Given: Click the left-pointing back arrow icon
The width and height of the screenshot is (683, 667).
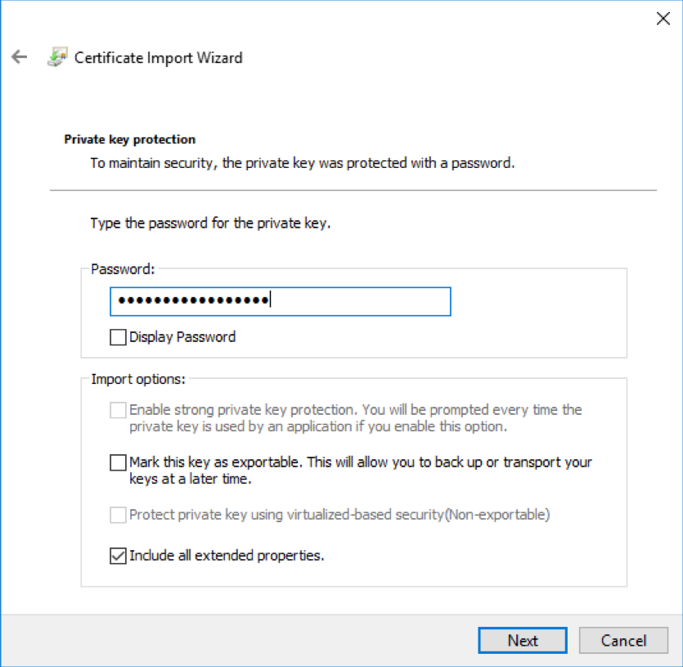Looking at the screenshot, I should pos(19,57).
